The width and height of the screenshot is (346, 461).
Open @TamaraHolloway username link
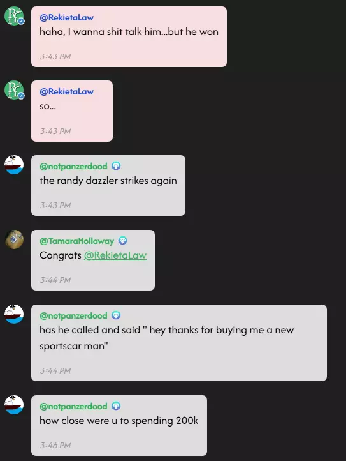(x=77, y=241)
